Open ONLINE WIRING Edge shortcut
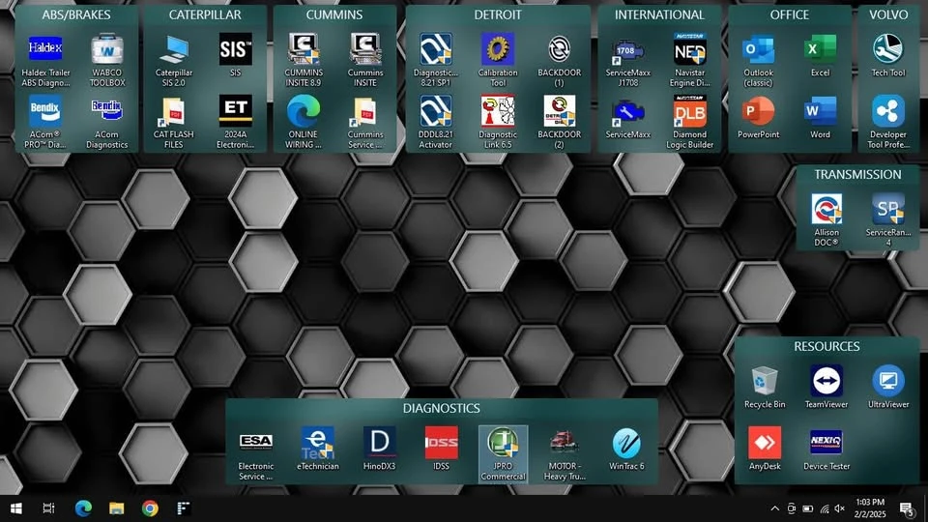Image resolution: width=928 pixels, height=522 pixels. click(x=304, y=122)
